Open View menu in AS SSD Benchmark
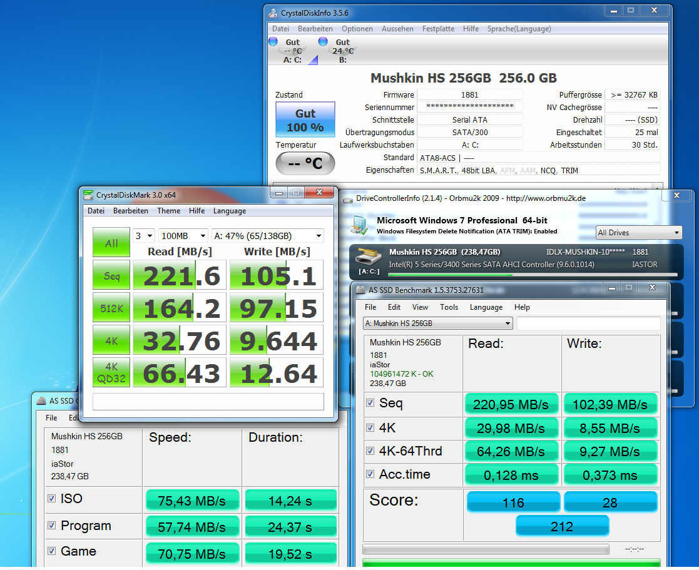This screenshot has height=570, width=699. [420, 307]
